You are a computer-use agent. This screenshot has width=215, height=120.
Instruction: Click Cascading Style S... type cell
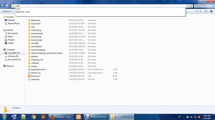(x=96, y=73)
